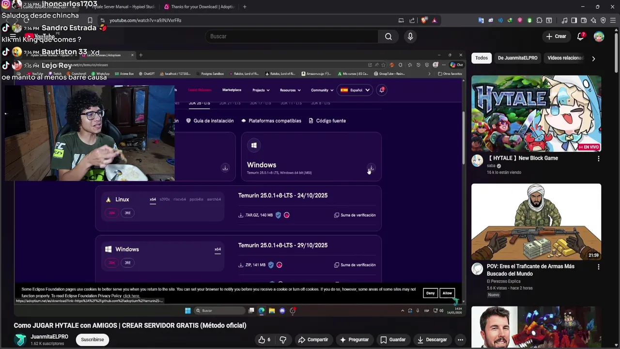Start voice search with microphone icon

pyautogui.click(x=410, y=36)
